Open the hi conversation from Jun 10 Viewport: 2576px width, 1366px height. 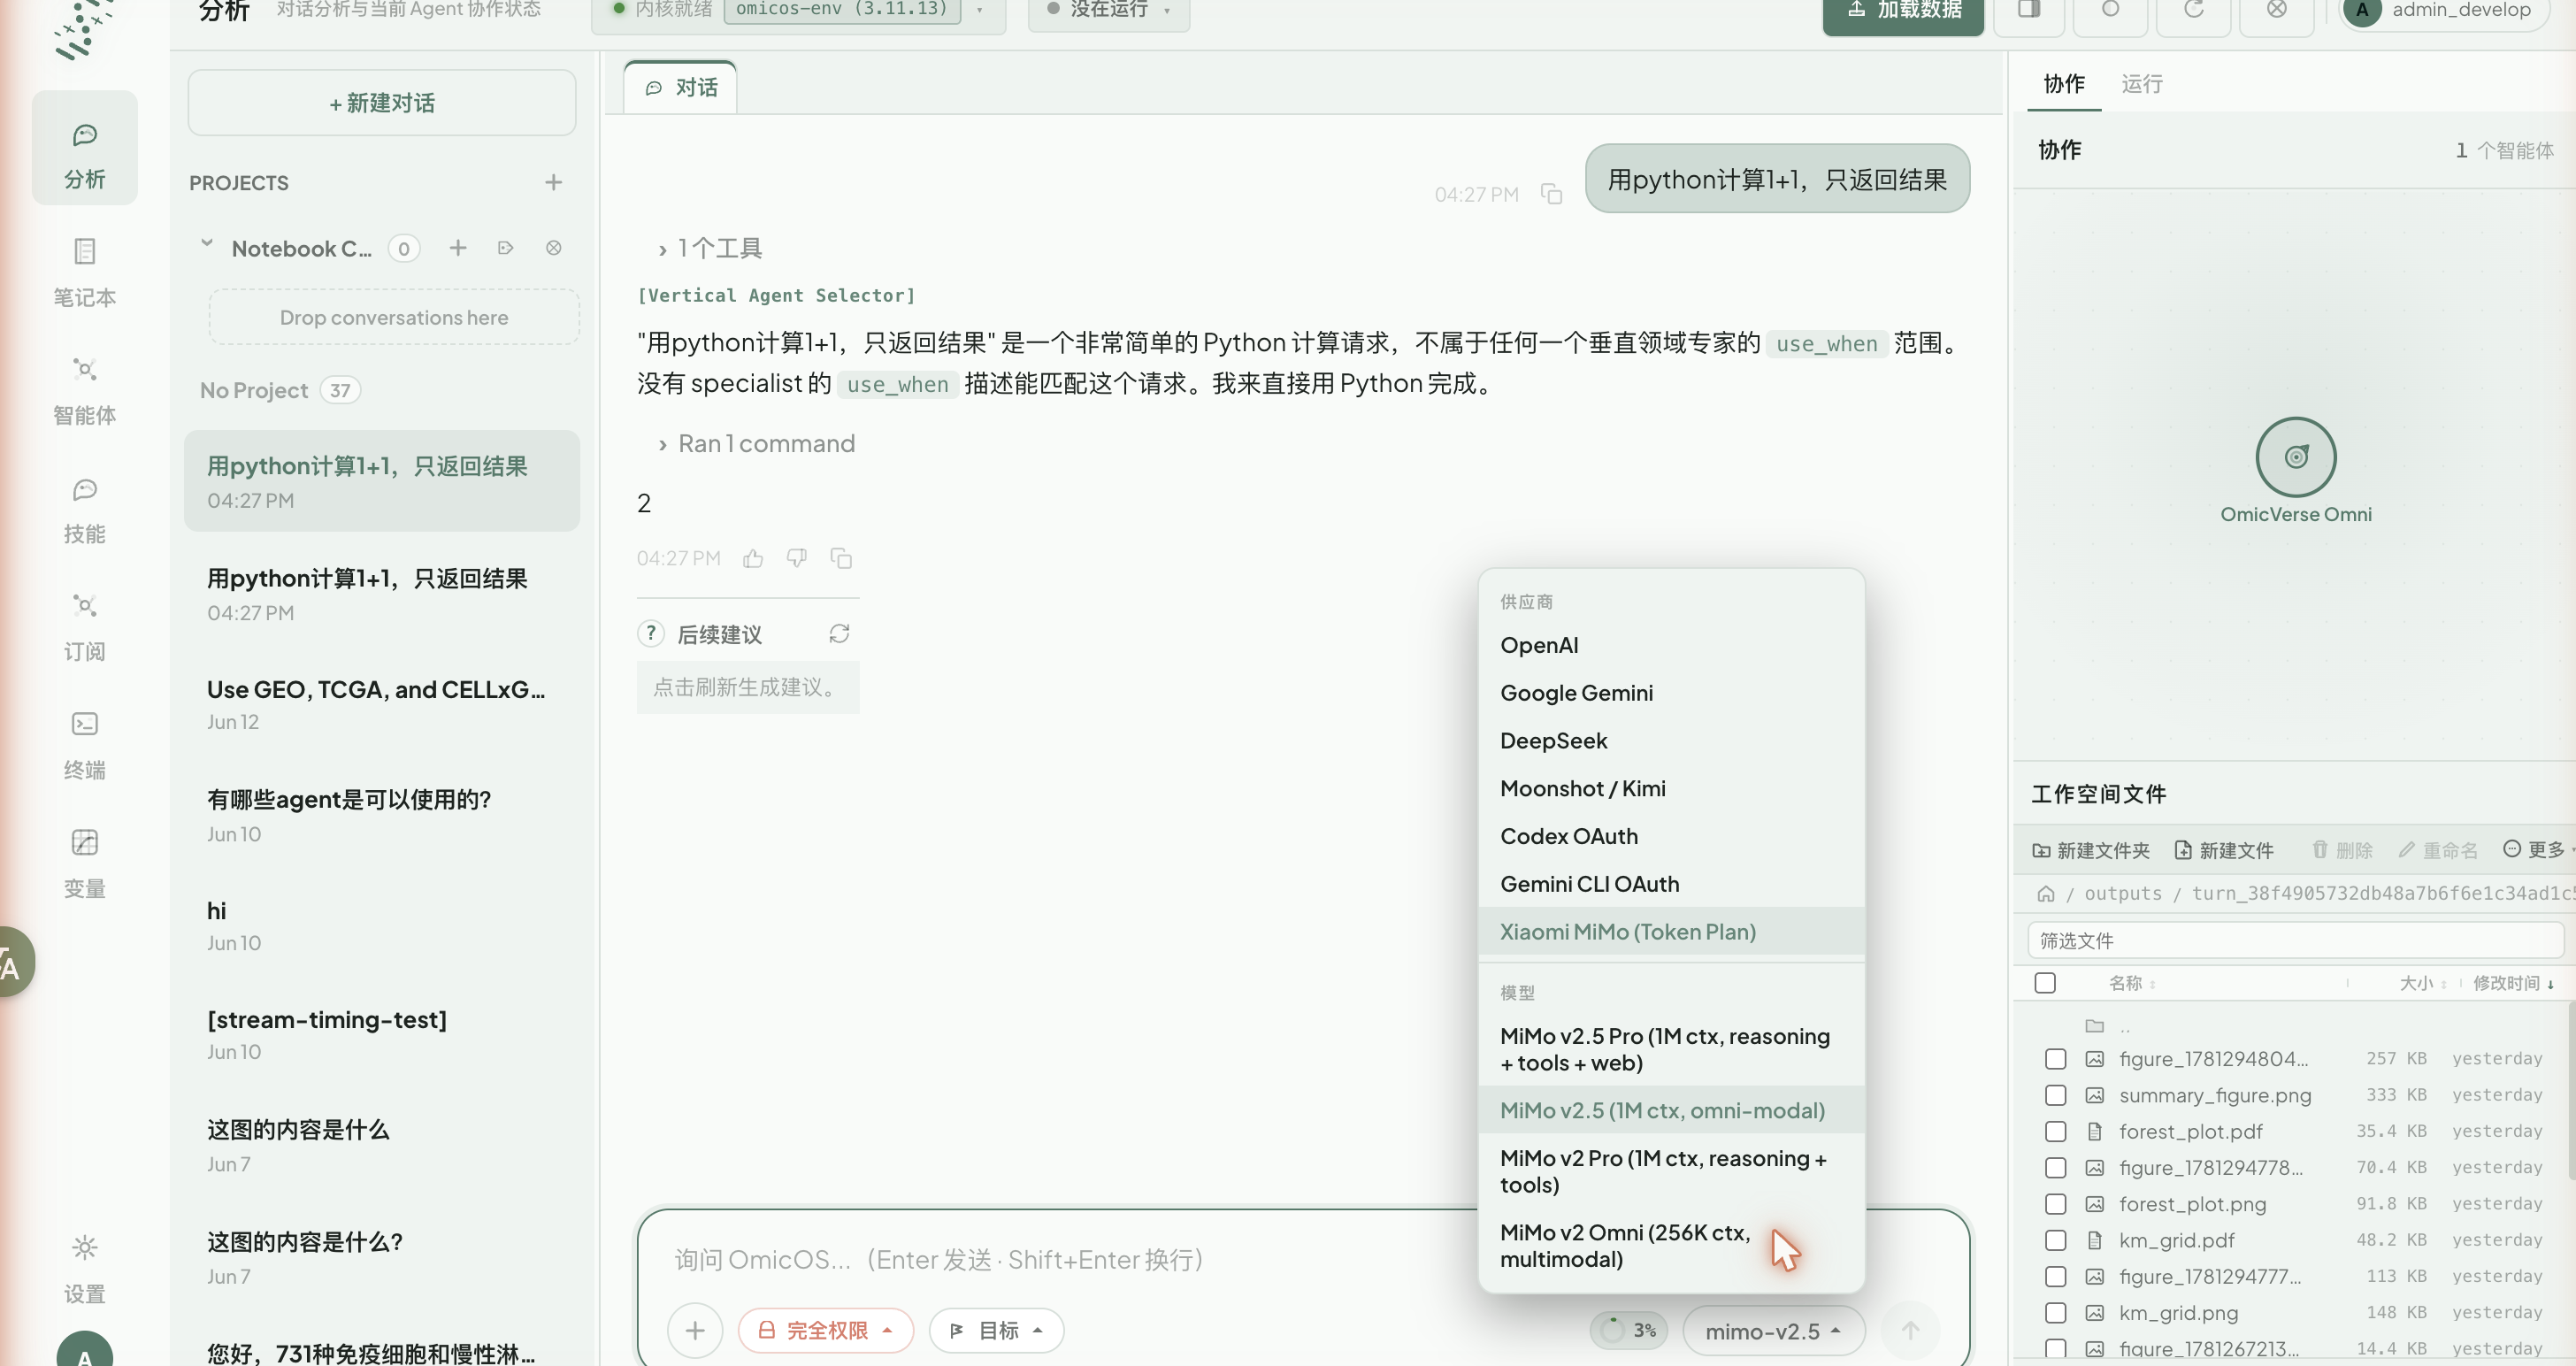(x=382, y=926)
